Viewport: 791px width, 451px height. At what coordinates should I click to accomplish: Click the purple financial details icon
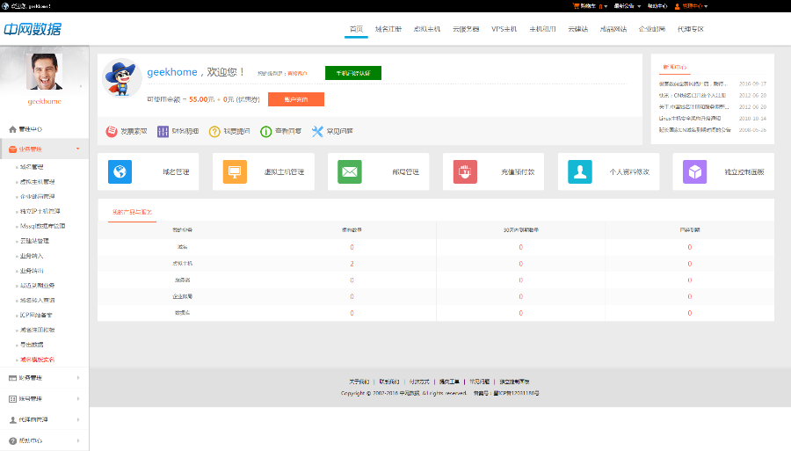click(163, 131)
